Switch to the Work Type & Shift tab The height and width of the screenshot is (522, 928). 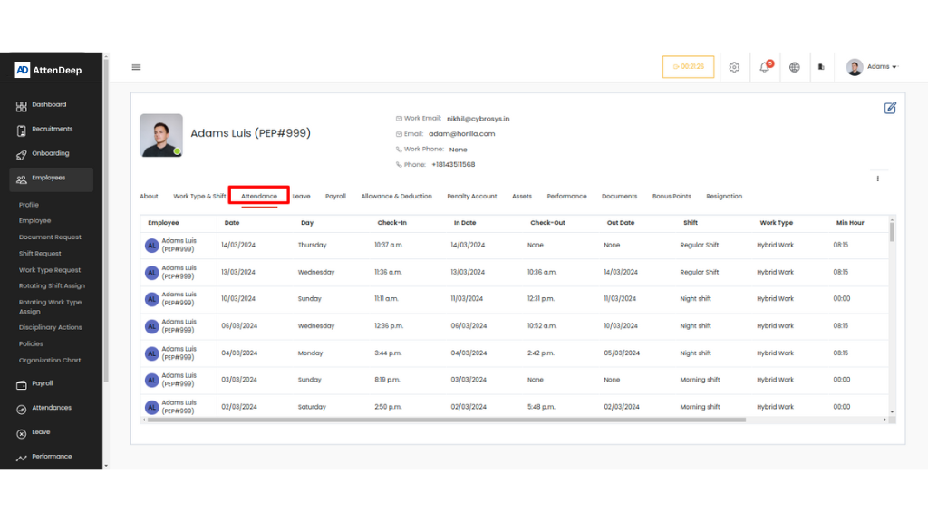click(199, 197)
